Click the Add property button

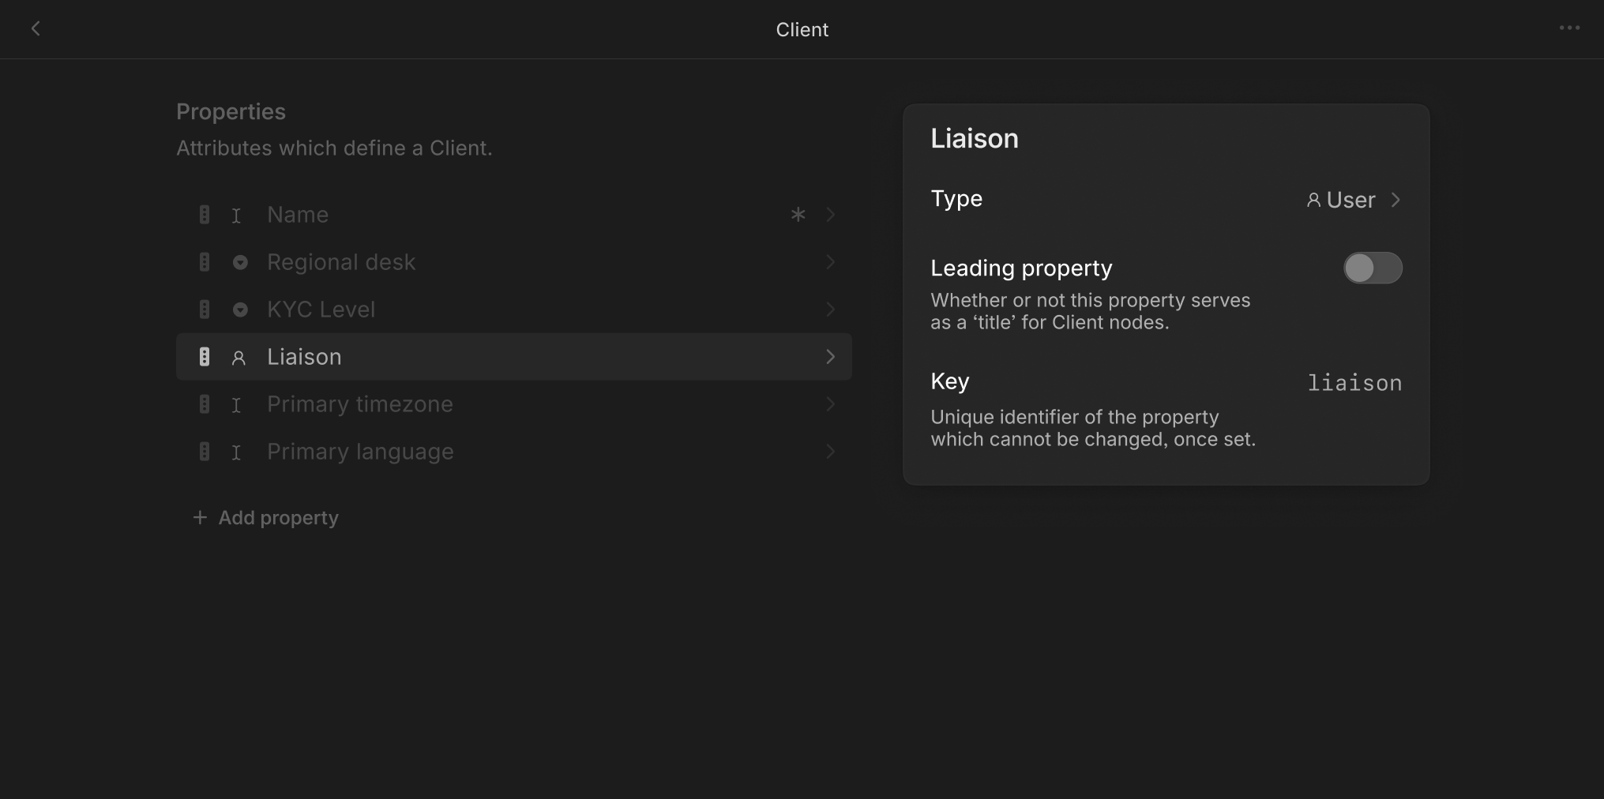coord(266,518)
